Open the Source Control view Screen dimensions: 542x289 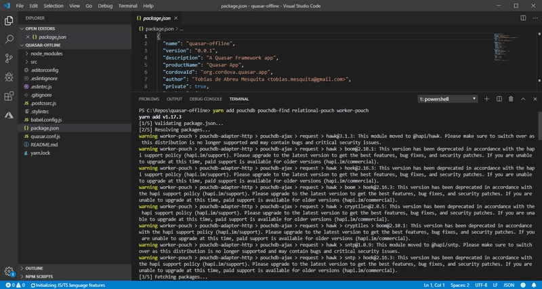[9, 58]
